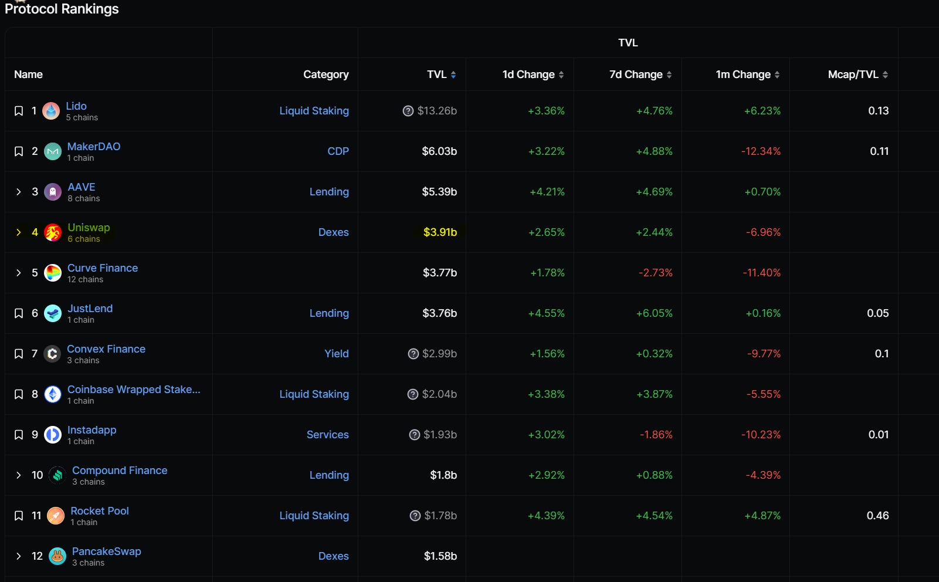Screen dimensions: 939x582
Task: Toggle bookmark for JustLend
Action: tap(19, 313)
